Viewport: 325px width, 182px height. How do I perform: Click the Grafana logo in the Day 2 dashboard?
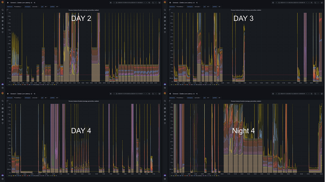tap(3, 2)
